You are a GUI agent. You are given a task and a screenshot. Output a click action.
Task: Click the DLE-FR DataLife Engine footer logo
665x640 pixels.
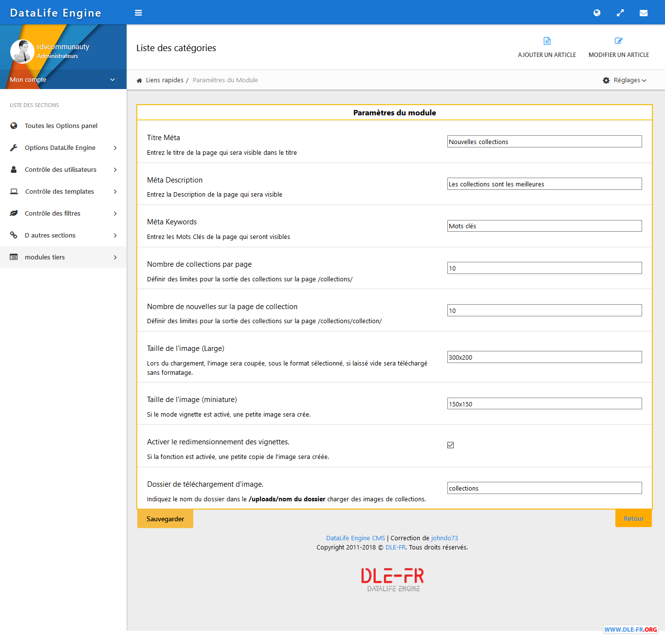coord(392,579)
